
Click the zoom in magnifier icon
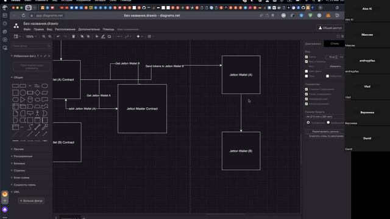(x=44, y=36)
